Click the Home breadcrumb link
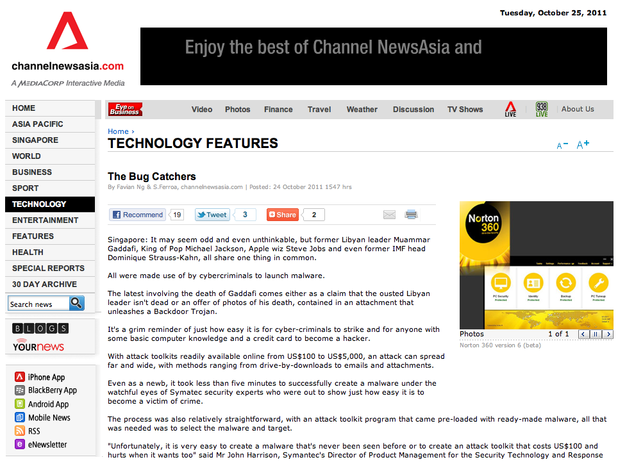 pos(118,131)
